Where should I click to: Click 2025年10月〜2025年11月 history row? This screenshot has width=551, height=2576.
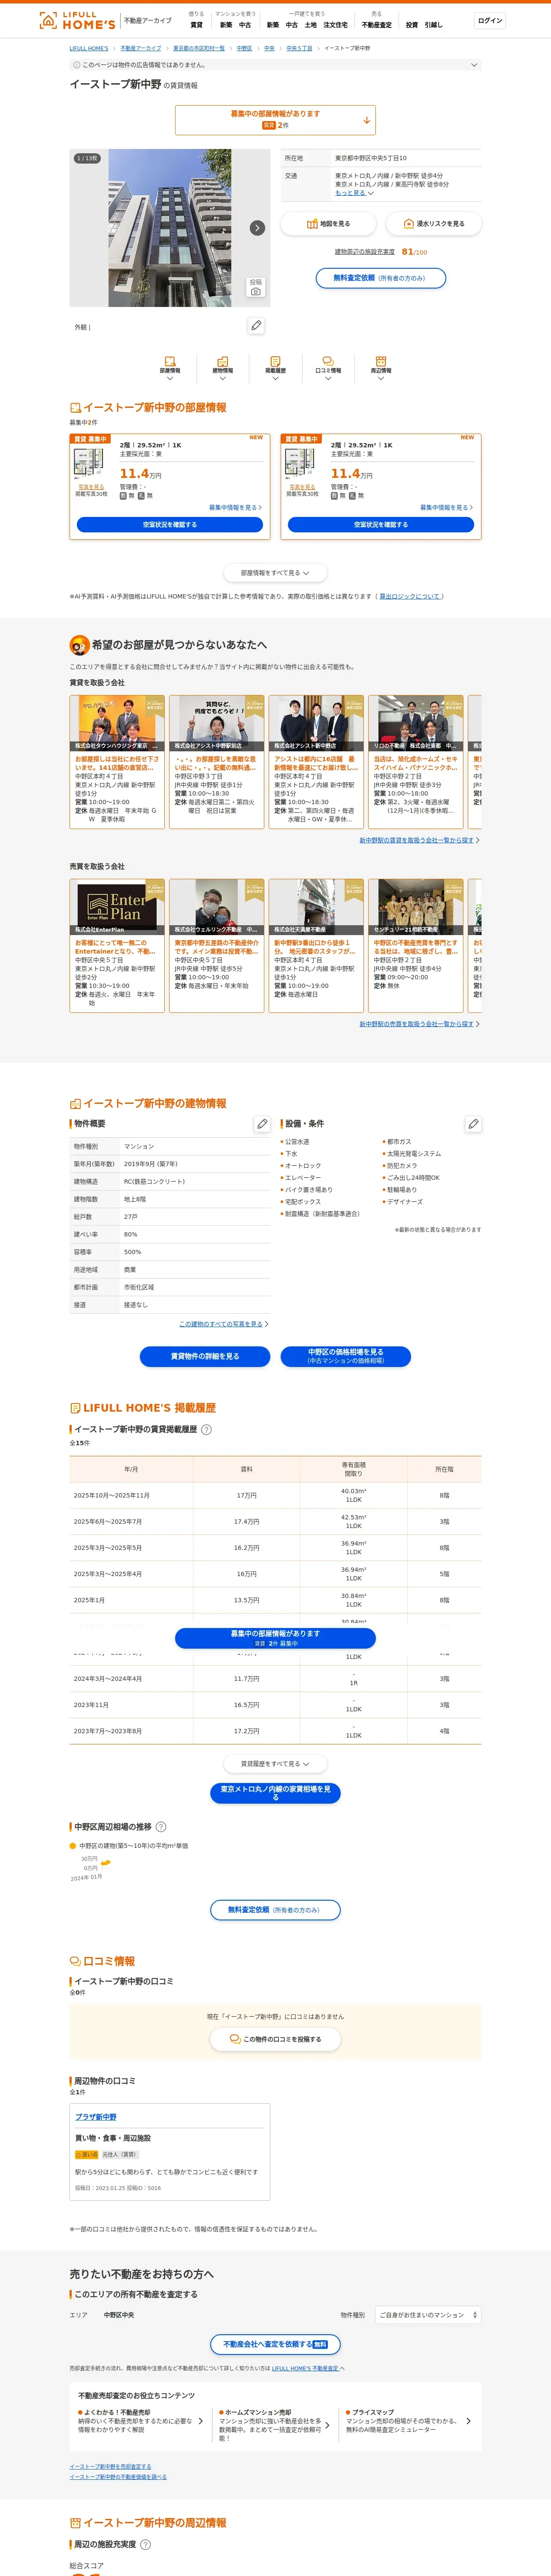click(275, 1496)
